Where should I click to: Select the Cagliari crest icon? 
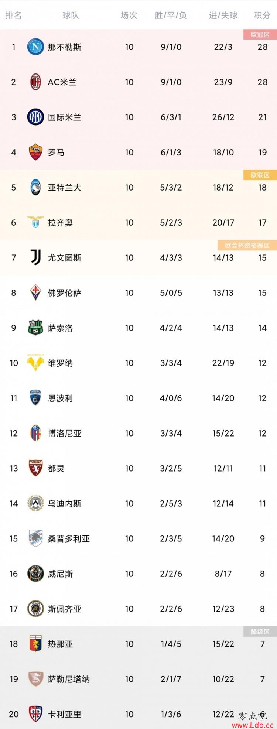[x=35, y=714]
